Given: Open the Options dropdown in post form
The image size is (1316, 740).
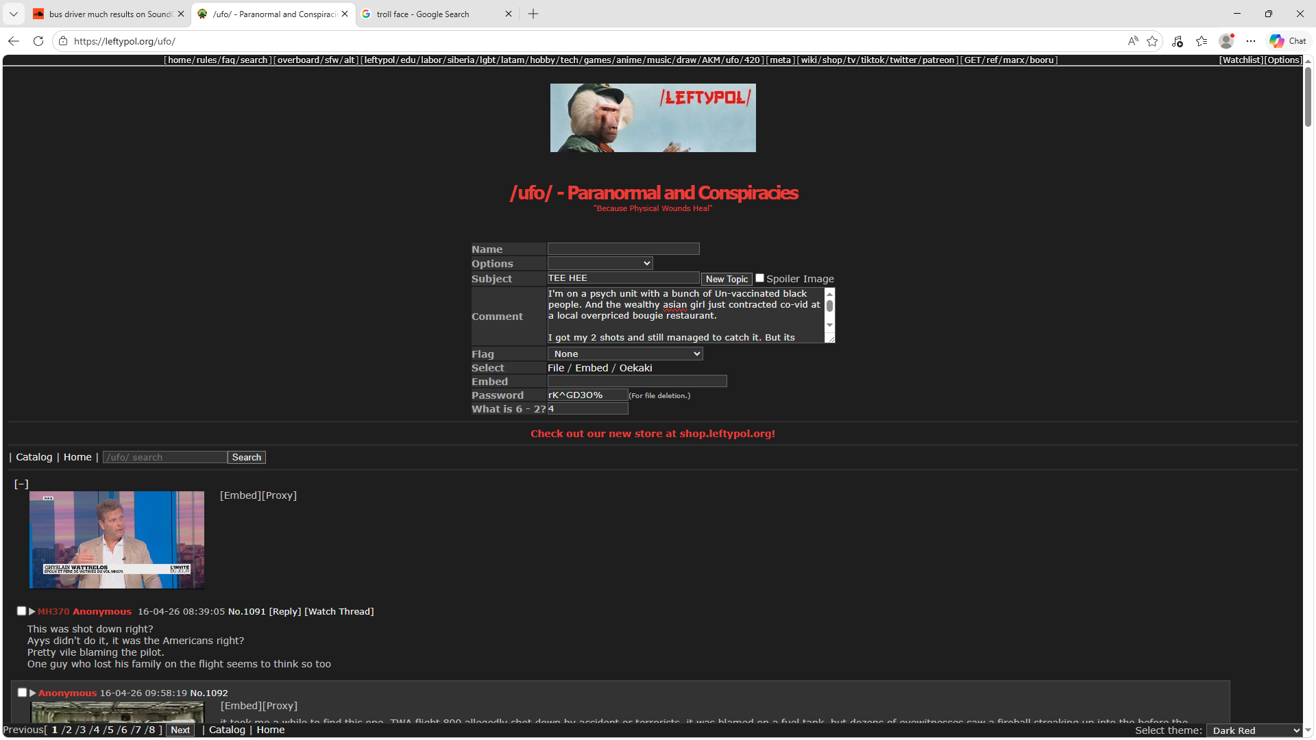Looking at the screenshot, I should [600, 263].
